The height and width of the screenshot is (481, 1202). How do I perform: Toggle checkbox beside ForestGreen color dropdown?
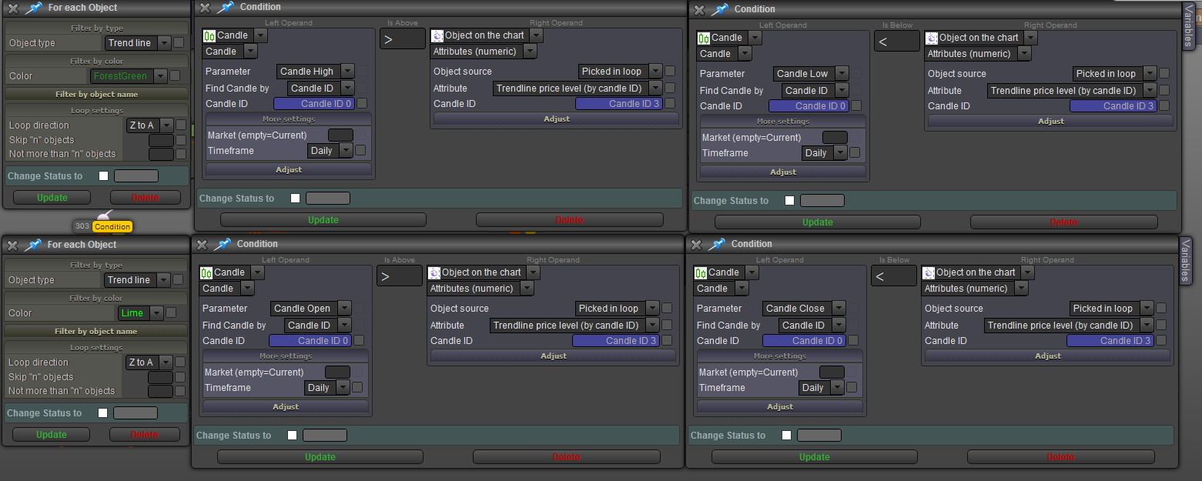tap(175, 76)
